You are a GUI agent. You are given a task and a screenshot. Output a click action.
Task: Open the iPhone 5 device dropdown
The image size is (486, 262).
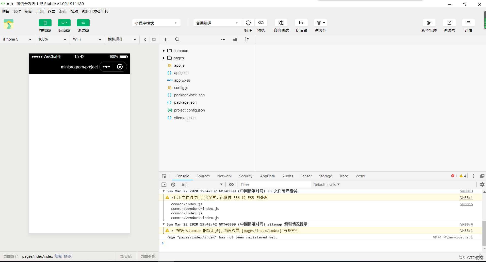tap(17, 39)
